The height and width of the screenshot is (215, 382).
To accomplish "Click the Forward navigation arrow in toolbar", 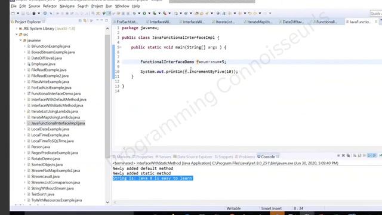I will click(265, 13).
